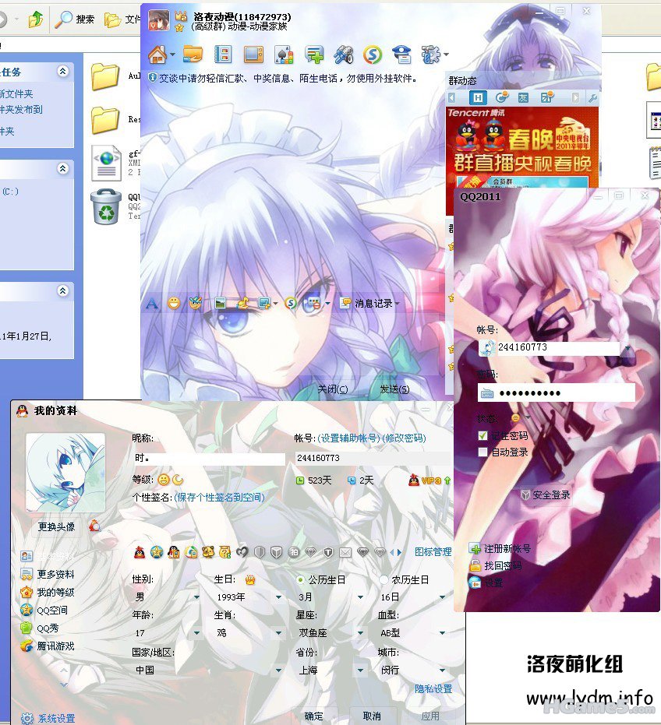Expand the gender dropdown showing 男
Image resolution: width=661 pixels, height=725 pixels.
[196, 597]
